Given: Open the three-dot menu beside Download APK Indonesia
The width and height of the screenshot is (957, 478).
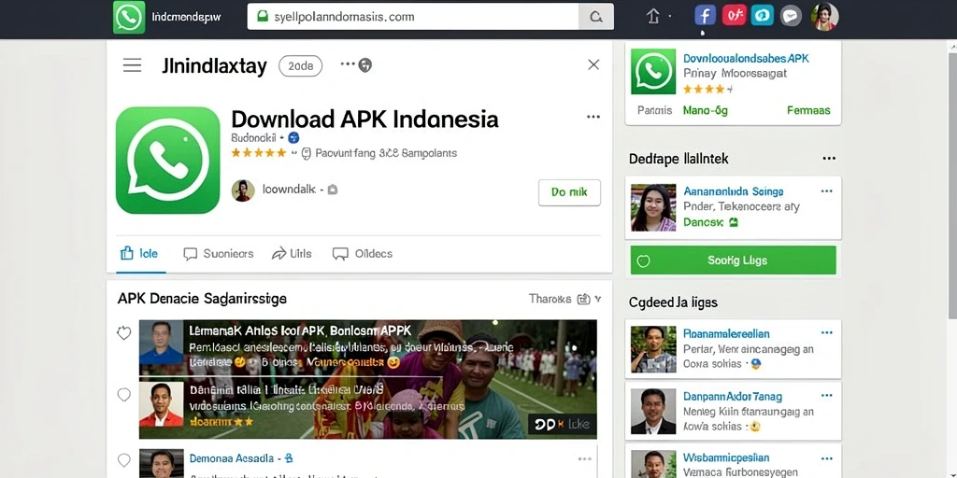Looking at the screenshot, I should coord(593,117).
